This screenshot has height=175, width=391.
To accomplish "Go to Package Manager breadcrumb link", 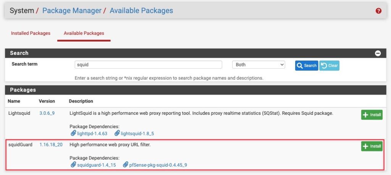I will (x=72, y=11).
